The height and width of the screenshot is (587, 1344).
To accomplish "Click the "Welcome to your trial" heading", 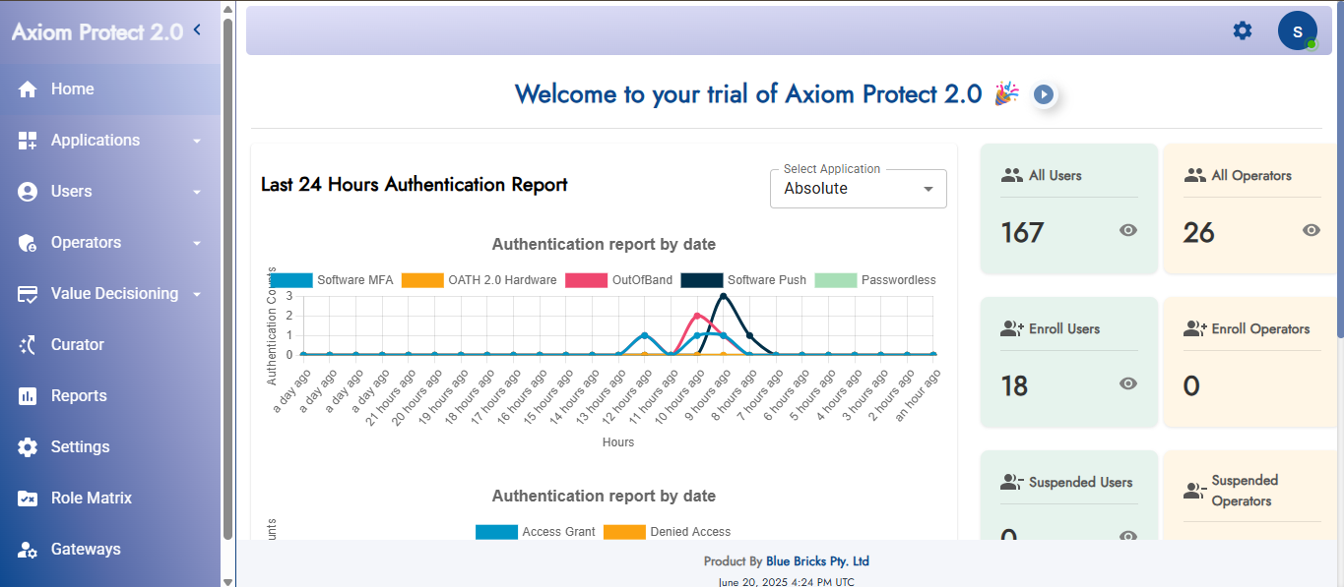I will click(x=748, y=94).
